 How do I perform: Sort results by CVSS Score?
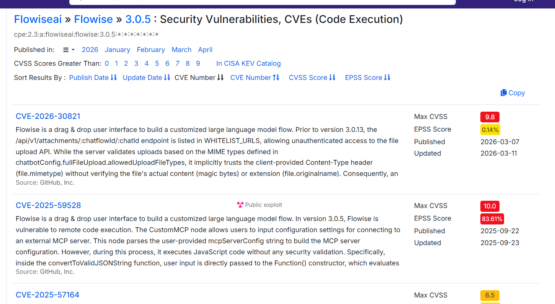click(x=312, y=78)
